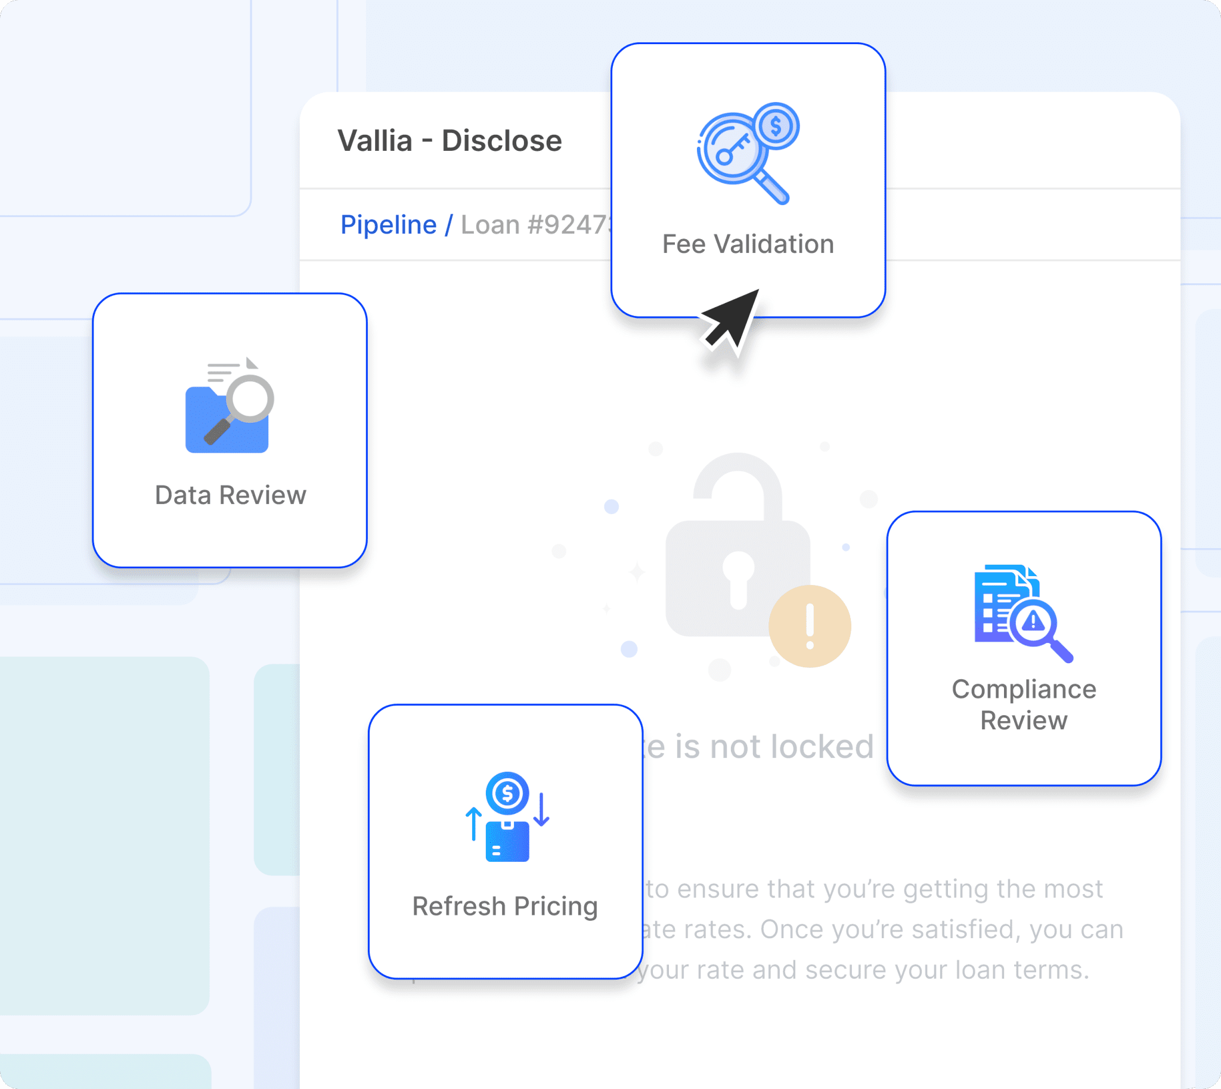
Task: Click the Vallia - Disclose header title
Action: tap(450, 141)
